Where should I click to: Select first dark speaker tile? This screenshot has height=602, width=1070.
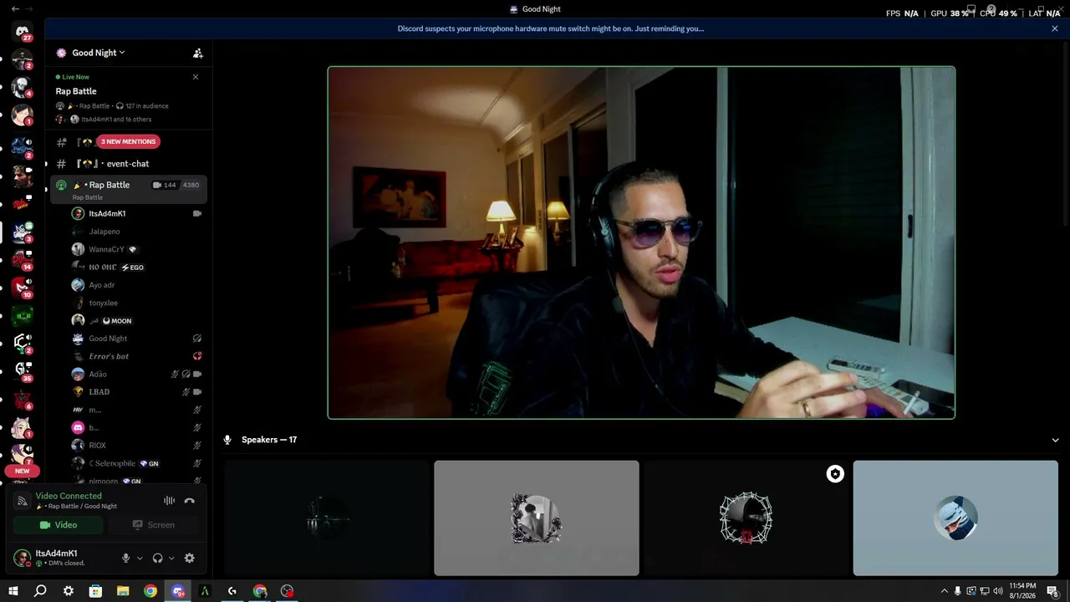point(327,518)
